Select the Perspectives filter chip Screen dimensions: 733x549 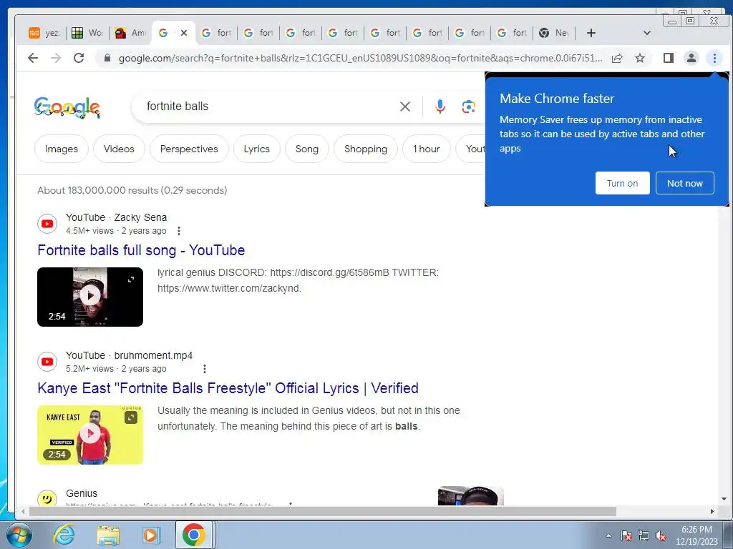tap(189, 149)
